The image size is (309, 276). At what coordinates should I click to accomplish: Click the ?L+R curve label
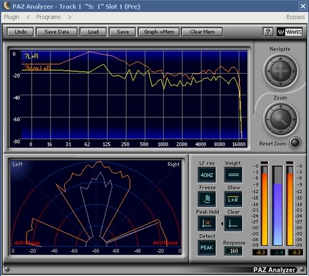tap(32, 56)
